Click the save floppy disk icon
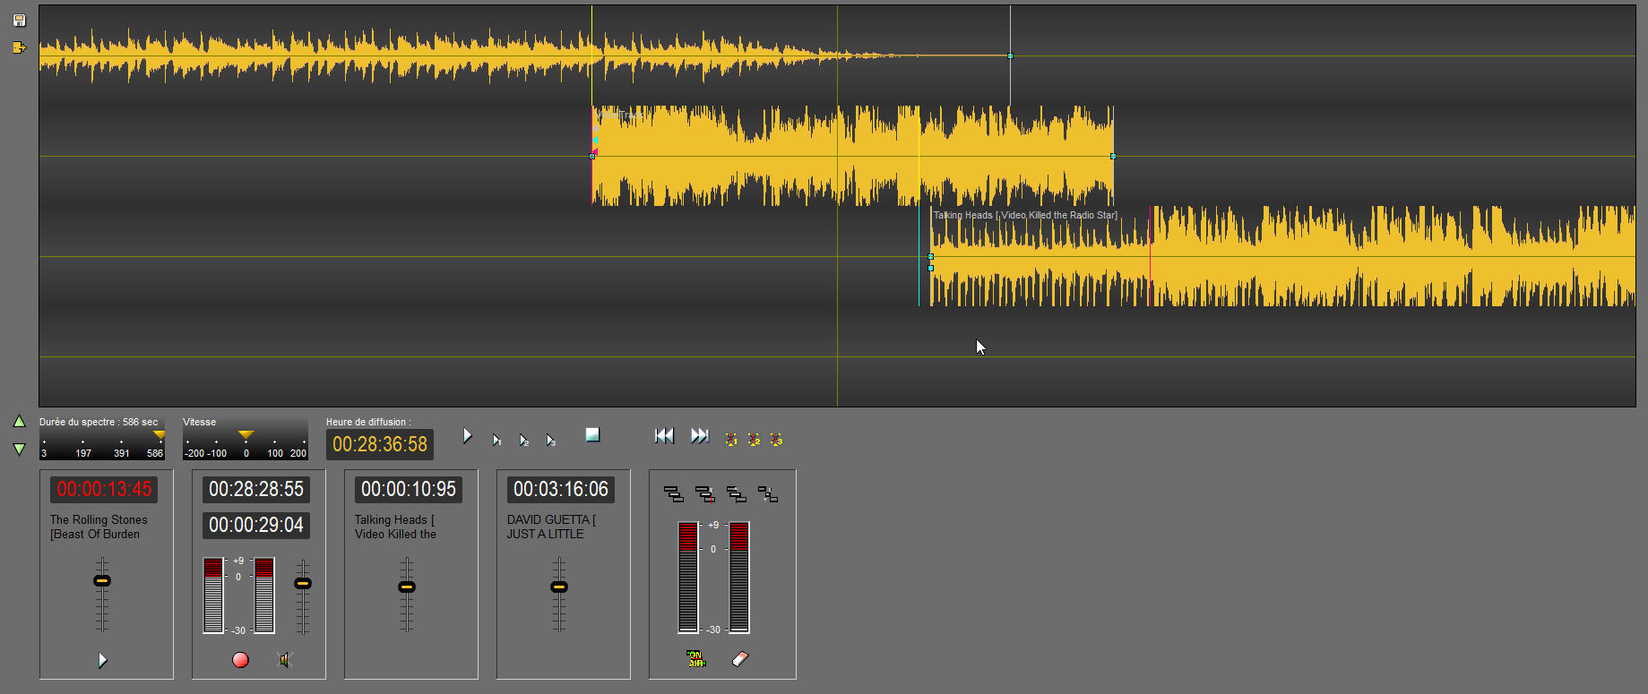This screenshot has height=694, width=1648. pyautogui.click(x=19, y=21)
